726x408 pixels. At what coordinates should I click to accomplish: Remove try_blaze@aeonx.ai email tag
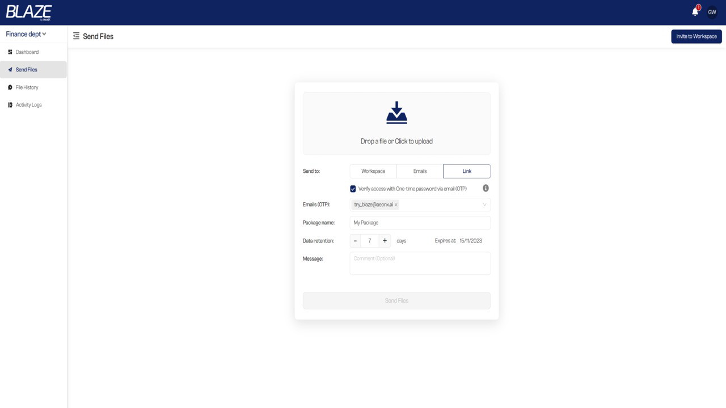[396, 205]
